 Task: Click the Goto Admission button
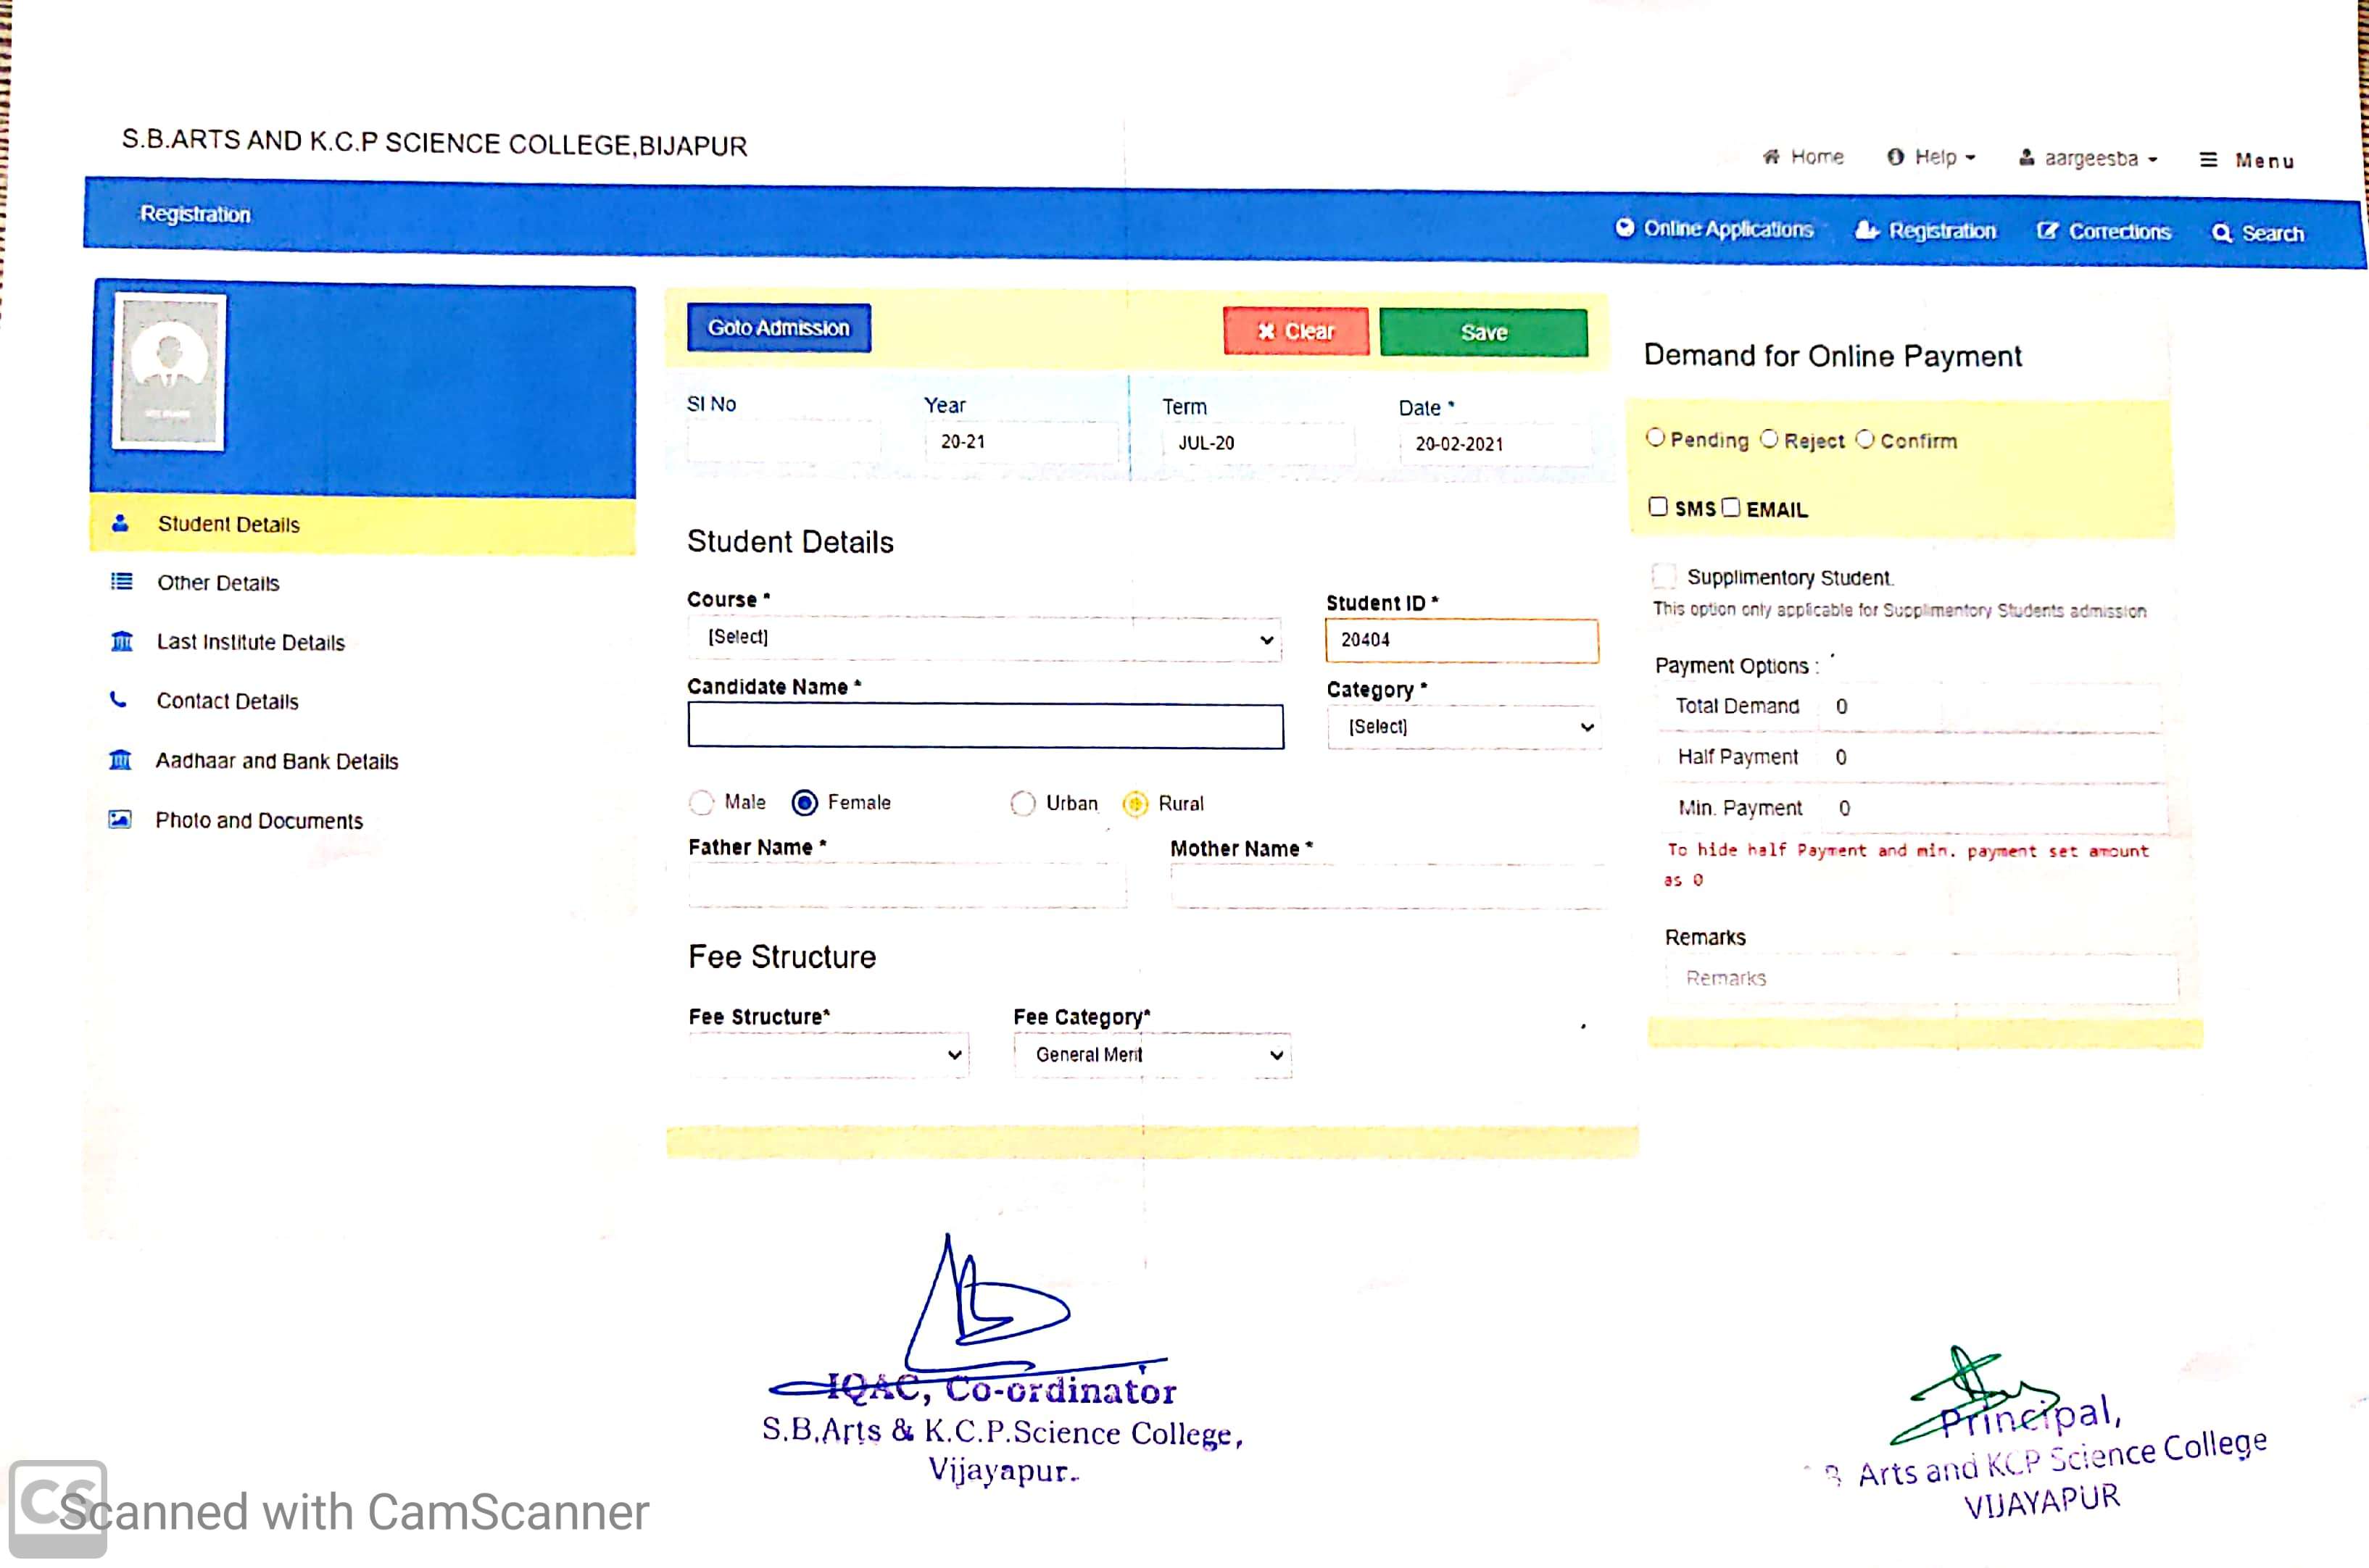coord(779,328)
